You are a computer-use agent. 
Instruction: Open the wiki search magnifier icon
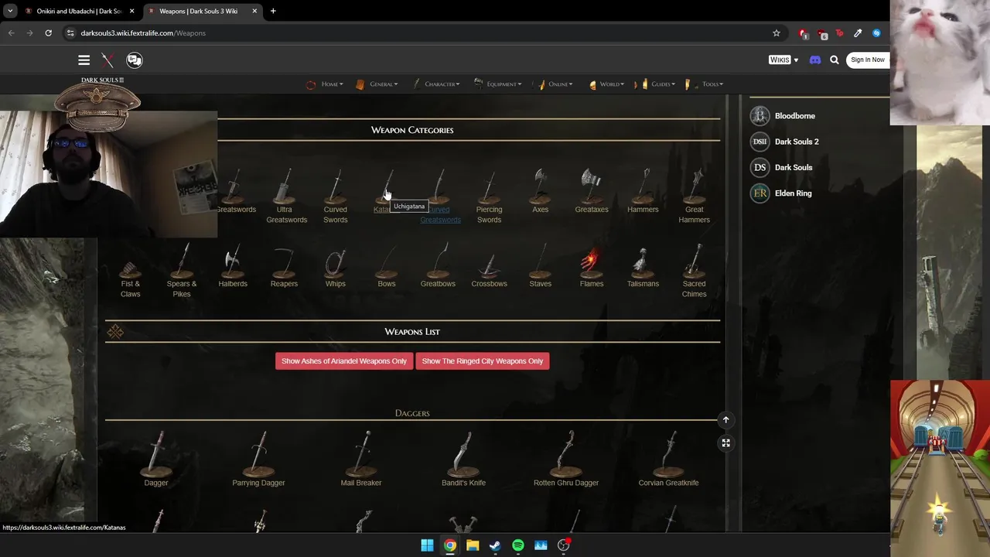tap(834, 60)
